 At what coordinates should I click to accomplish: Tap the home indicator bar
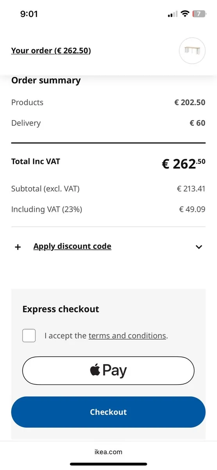click(x=108, y=464)
